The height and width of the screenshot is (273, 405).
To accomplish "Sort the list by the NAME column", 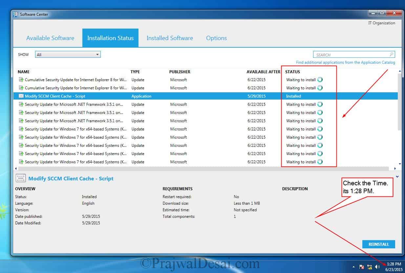I will [24, 72].
